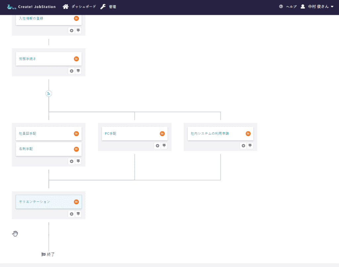
Task: Click the orange list icon on 名刺手配
Action: pyautogui.click(x=76, y=149)
